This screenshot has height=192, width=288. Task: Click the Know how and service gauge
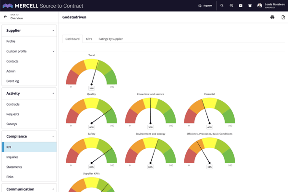[x=150, y=110]
